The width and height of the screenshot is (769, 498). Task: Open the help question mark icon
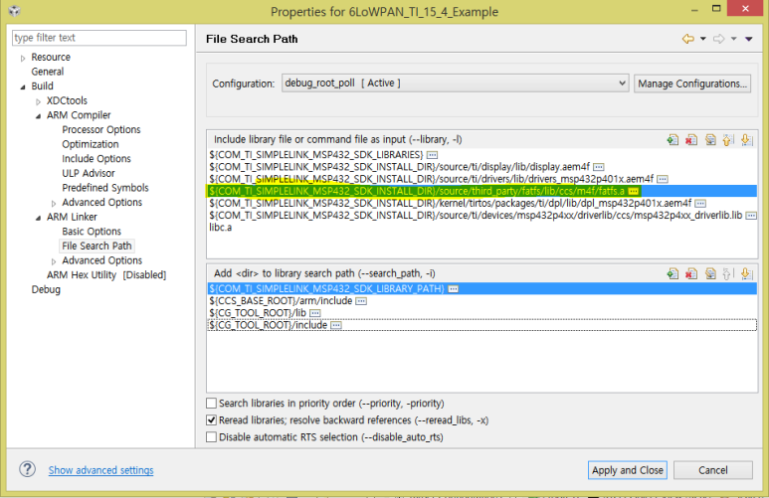click(x=27, y=469)
